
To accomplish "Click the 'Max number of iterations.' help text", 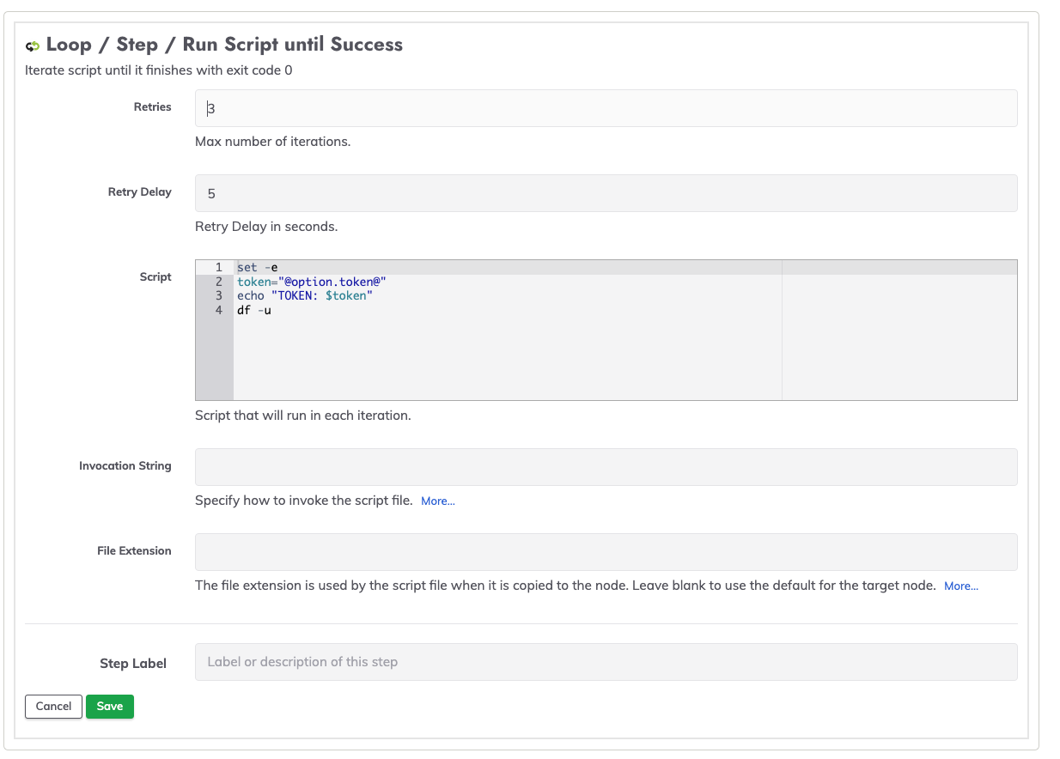I will coord(273,141).
